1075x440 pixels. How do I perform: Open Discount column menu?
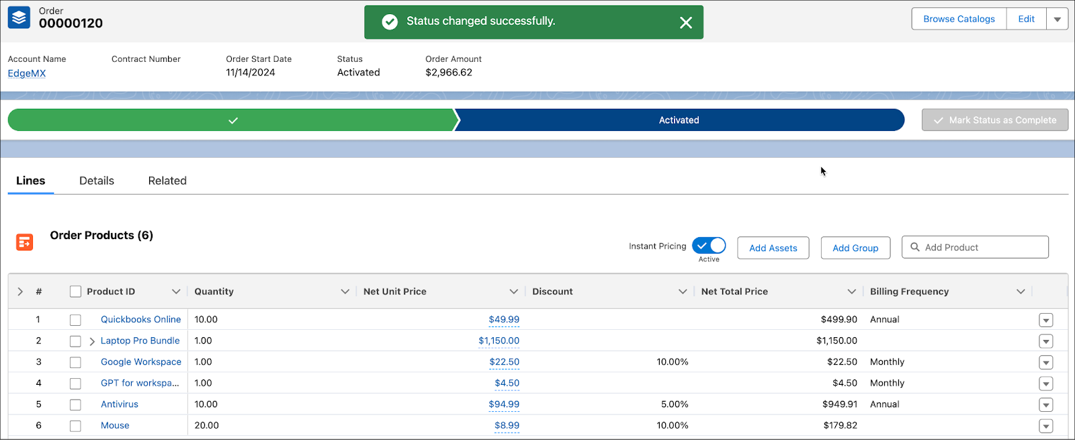tap(683, 292)
